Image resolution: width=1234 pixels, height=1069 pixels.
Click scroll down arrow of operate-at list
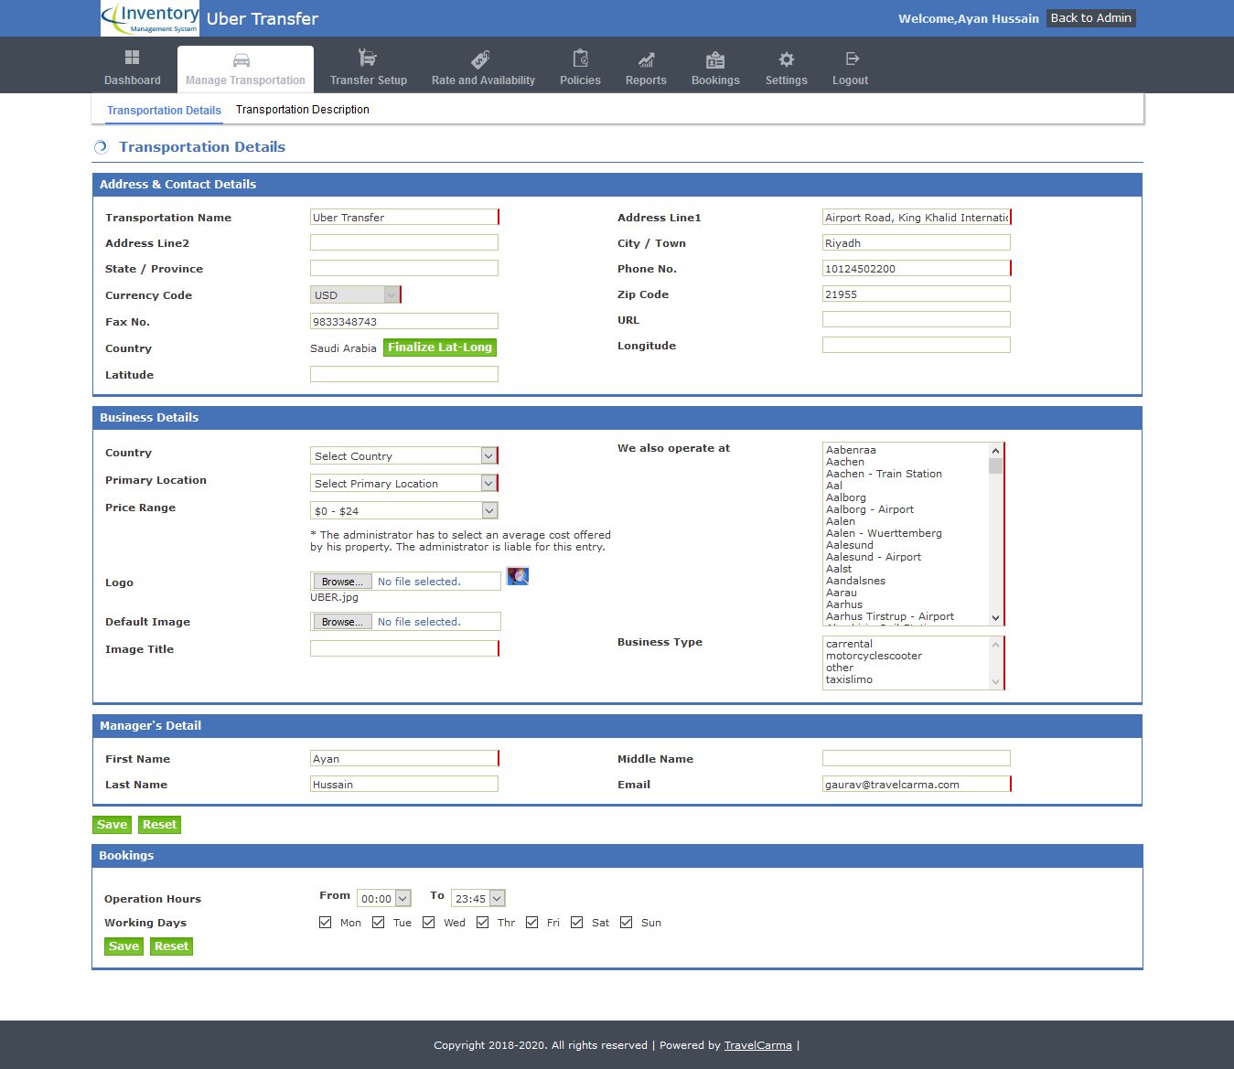coord(995,618)
